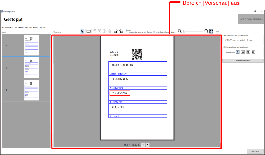Click the zoom out magnifier

coord(180,31)
